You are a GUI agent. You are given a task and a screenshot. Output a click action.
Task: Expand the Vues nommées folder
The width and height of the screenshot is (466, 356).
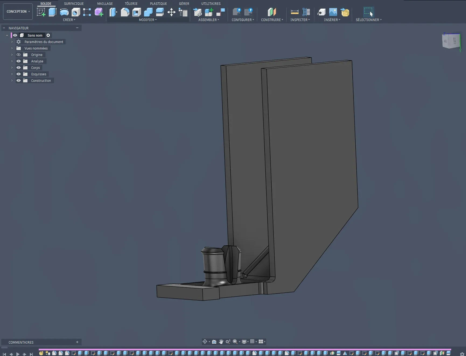click(x=12, y=48)
